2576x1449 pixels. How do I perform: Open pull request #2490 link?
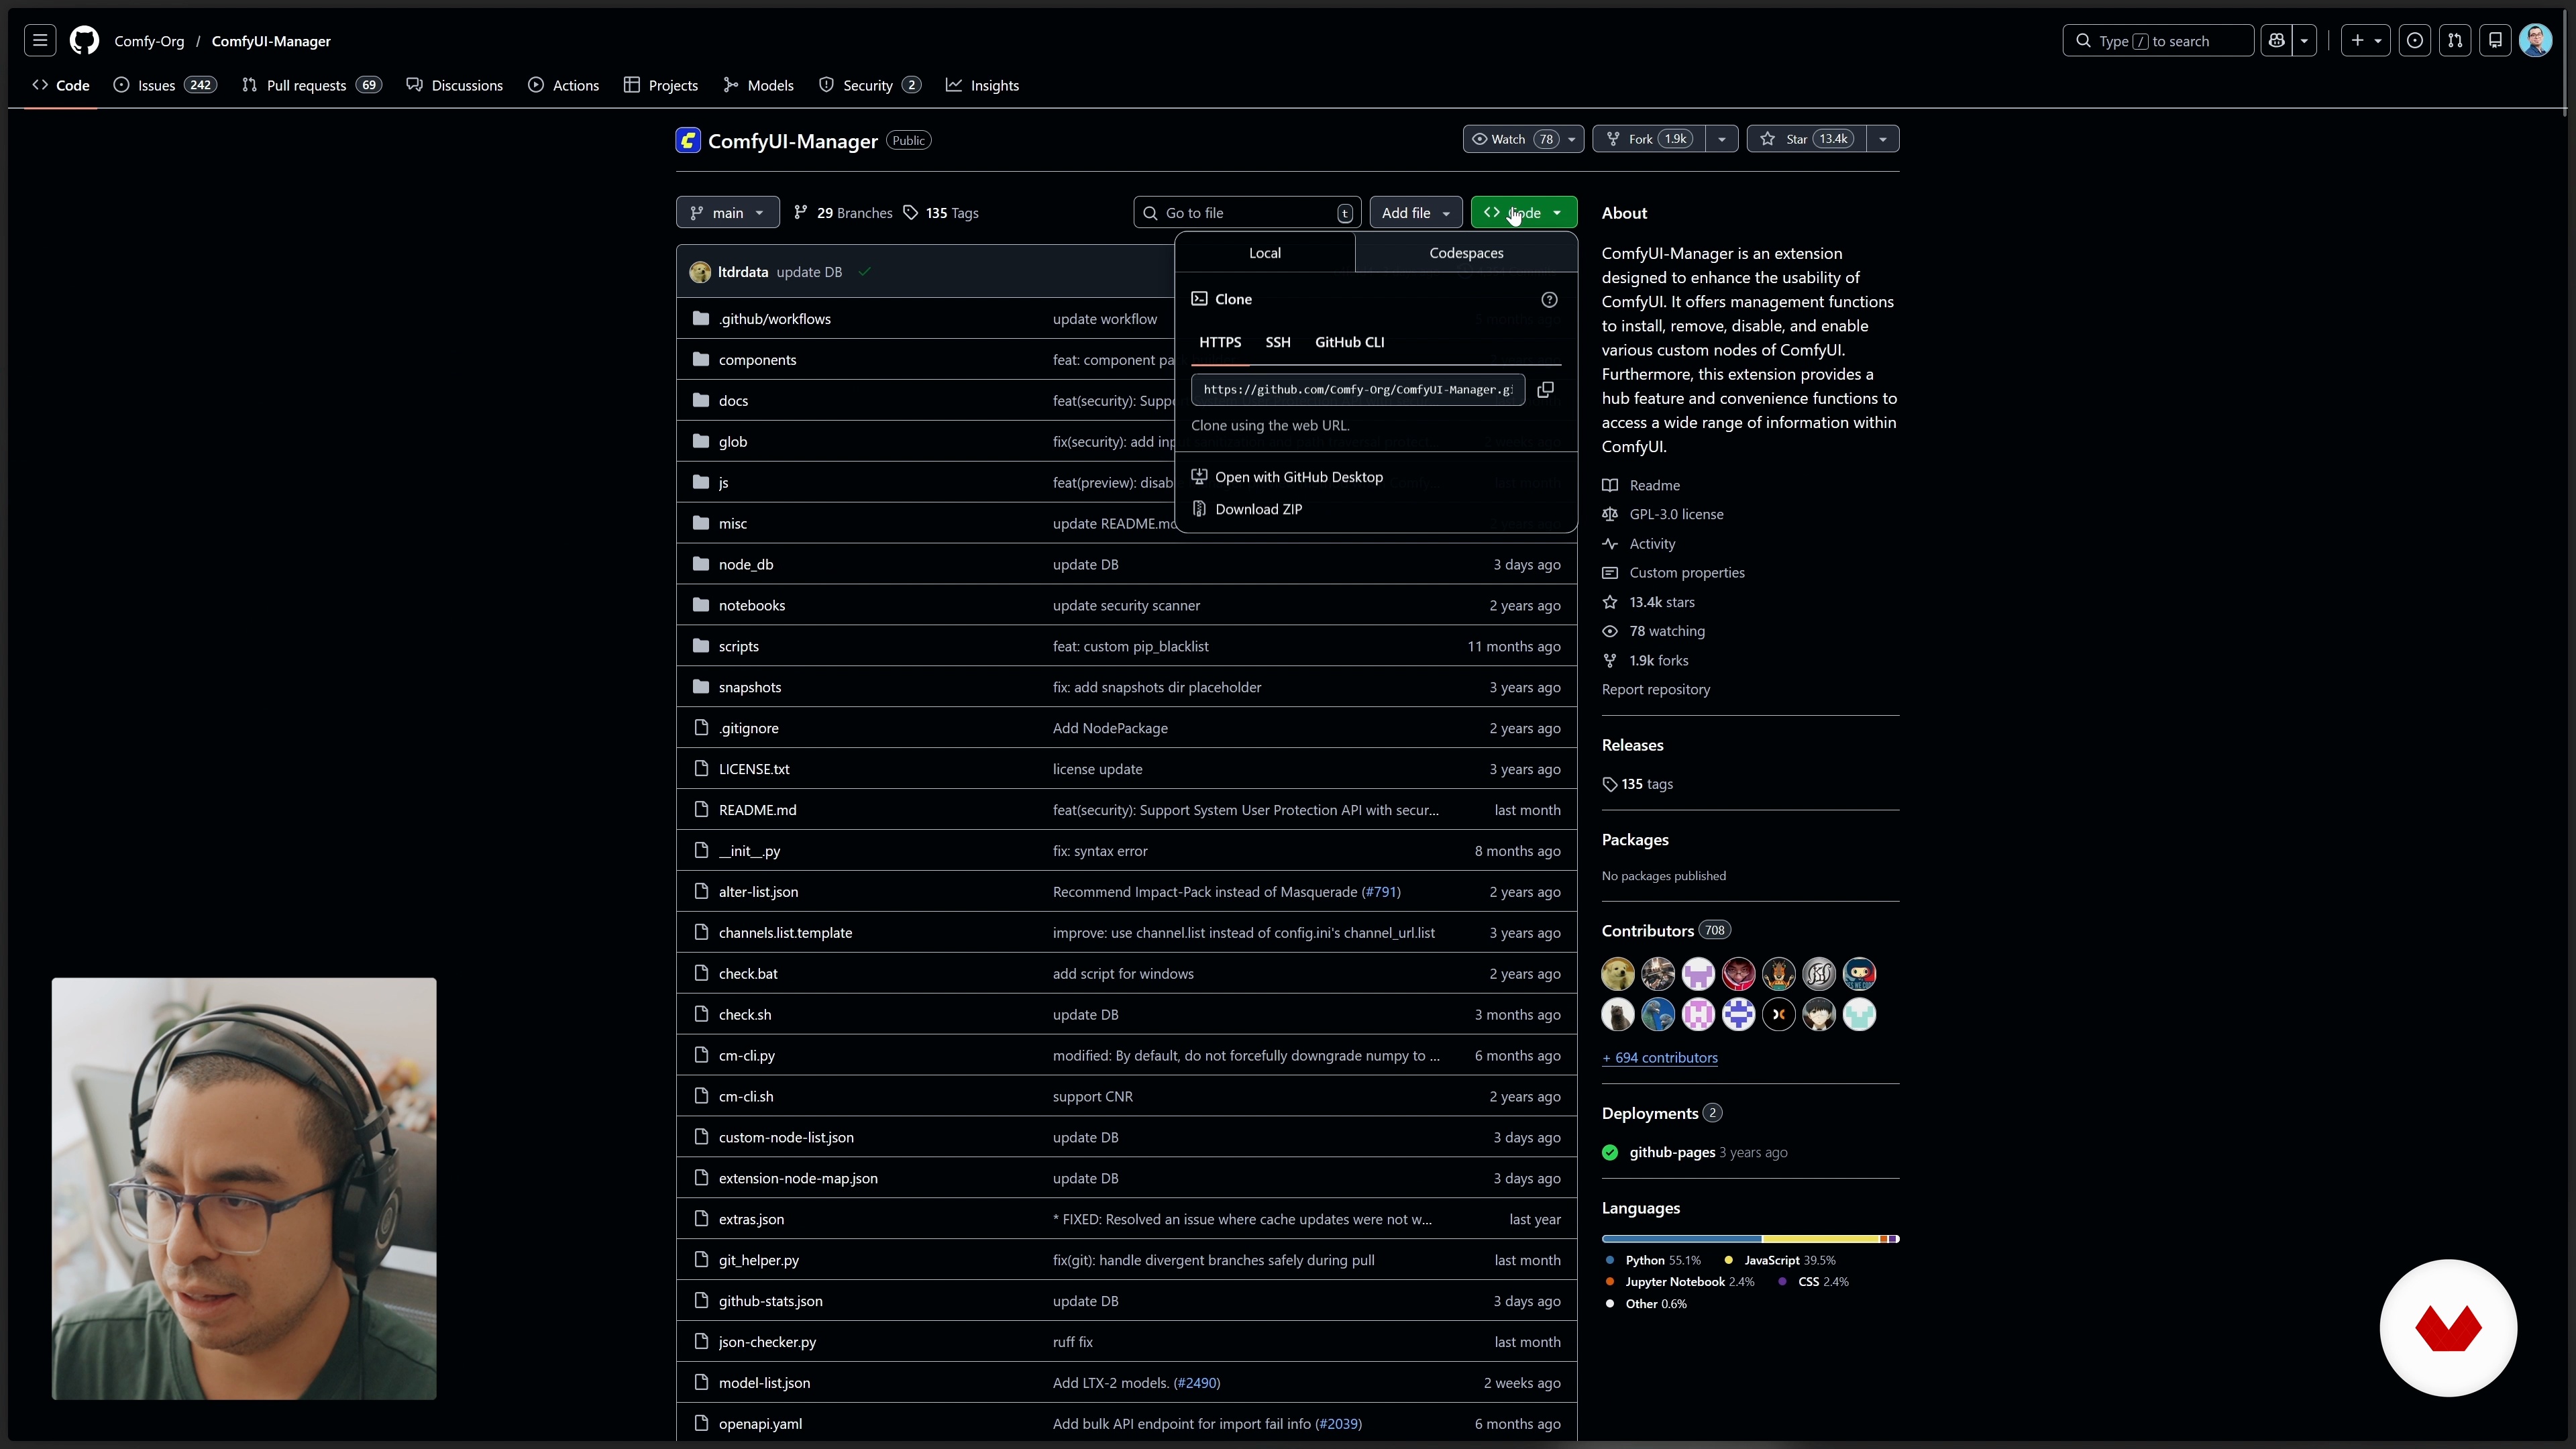pos(1197,1383)
